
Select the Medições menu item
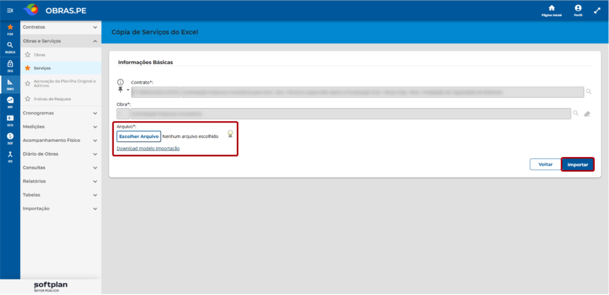click(x=61, y=127)
